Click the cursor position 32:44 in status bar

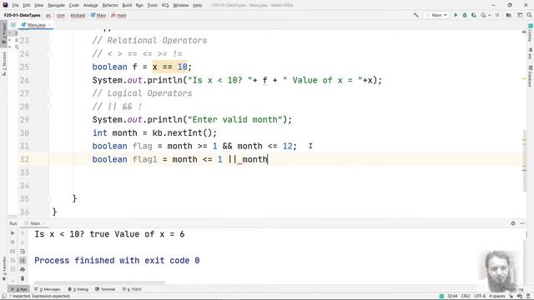pyautogui.click(x=452, y=296)
